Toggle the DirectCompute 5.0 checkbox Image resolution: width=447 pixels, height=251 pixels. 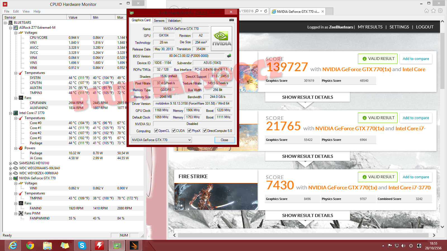pos(205,131)
